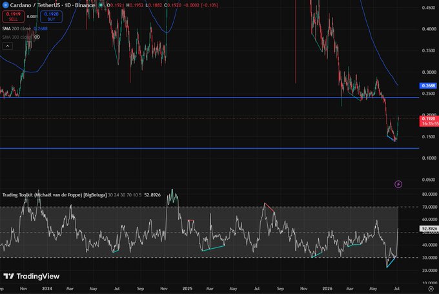Click the purple lightning bolt event icon
439x294 pixels.
(398, 184)
